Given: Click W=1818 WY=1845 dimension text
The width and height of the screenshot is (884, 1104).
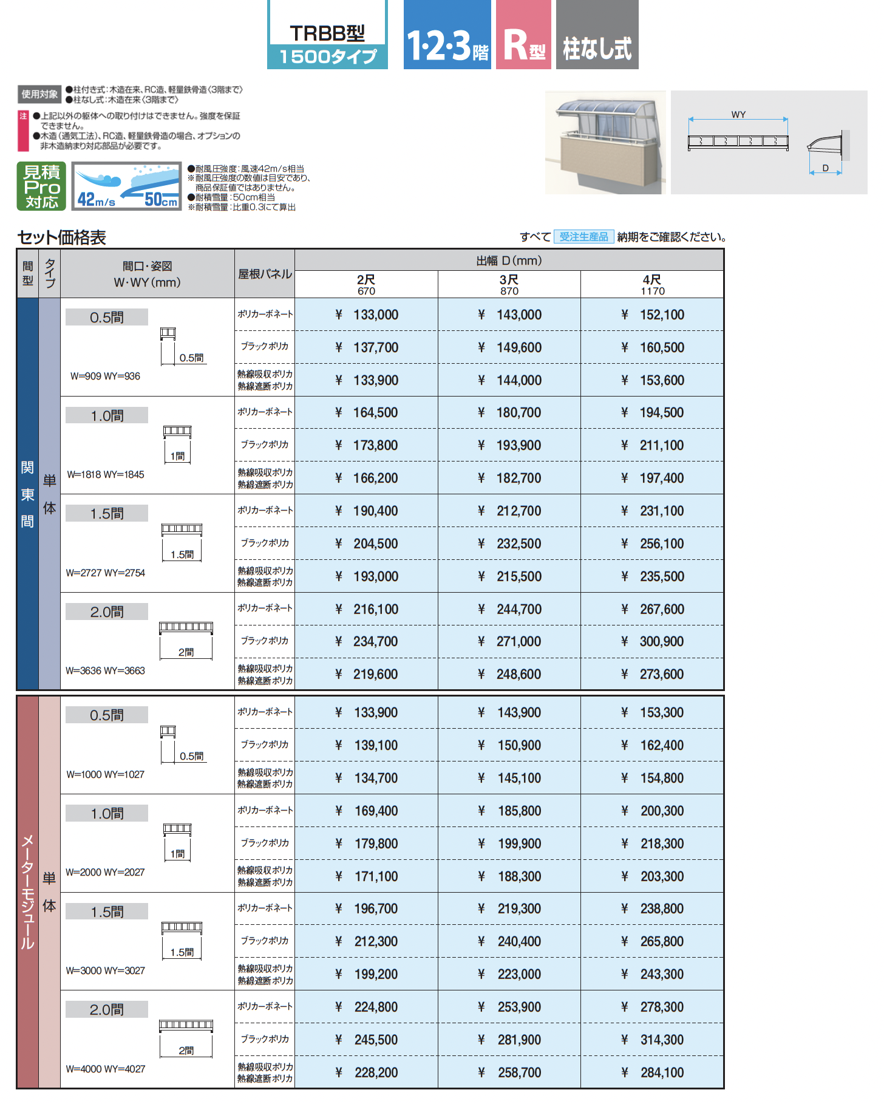Looking at the screenshot, I should [x=106, y=475].
